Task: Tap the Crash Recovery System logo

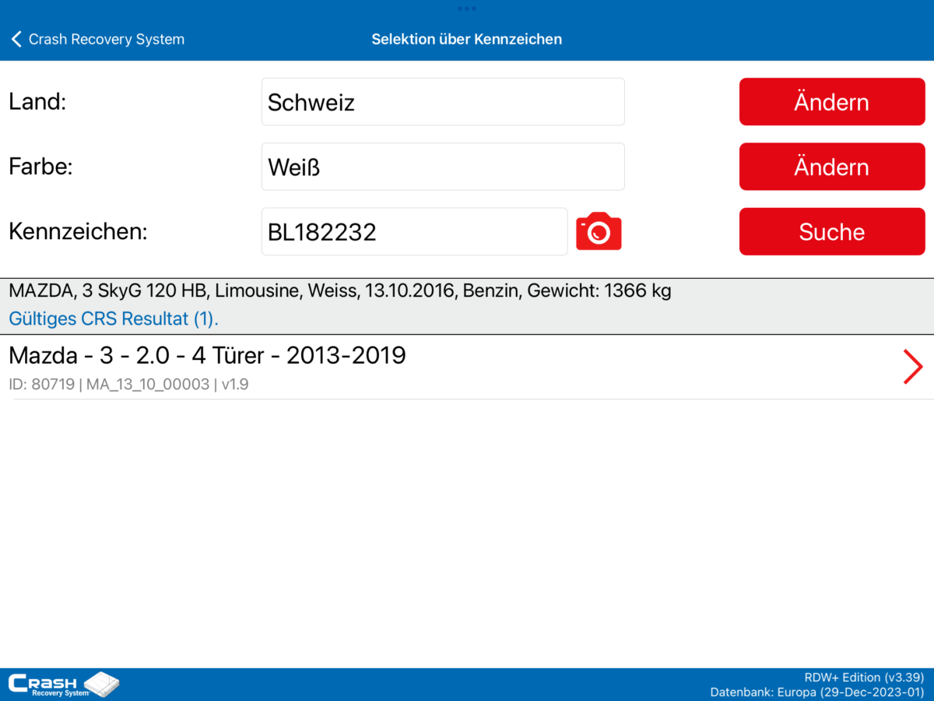Action: 64,685
